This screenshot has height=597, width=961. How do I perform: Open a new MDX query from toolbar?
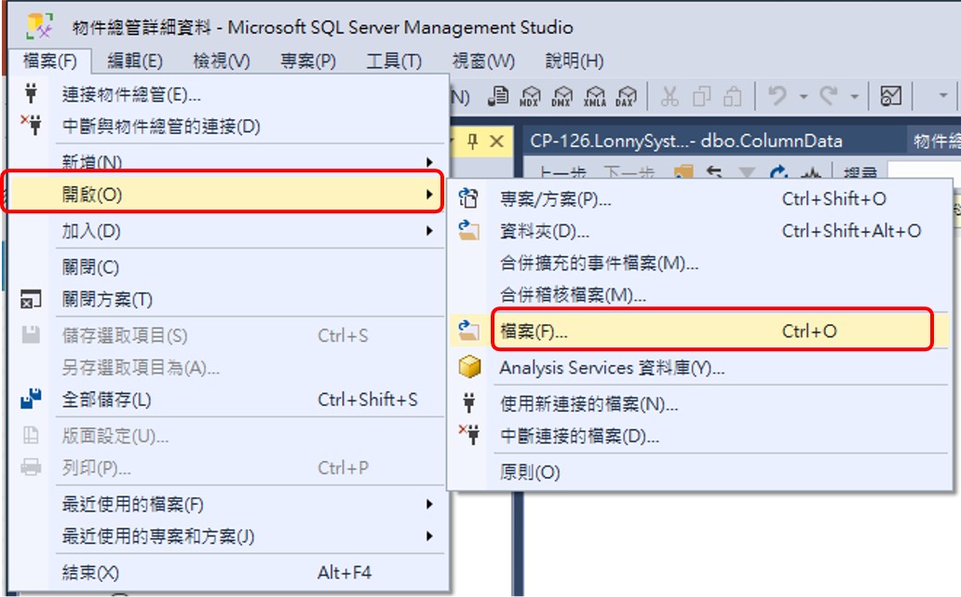click(530, 96)
